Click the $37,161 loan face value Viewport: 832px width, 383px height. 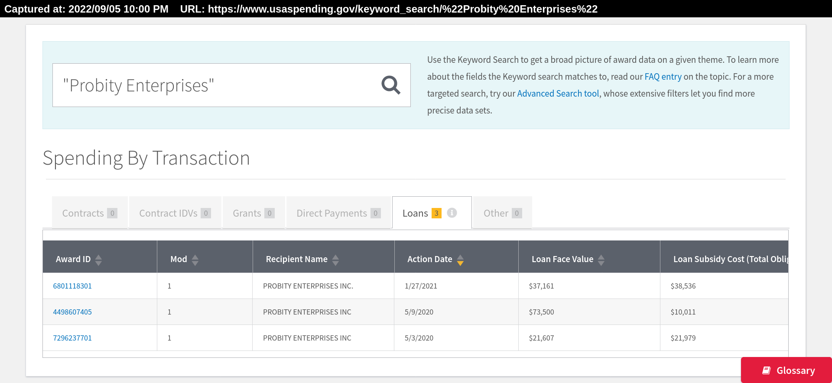(x=541, y=286)
